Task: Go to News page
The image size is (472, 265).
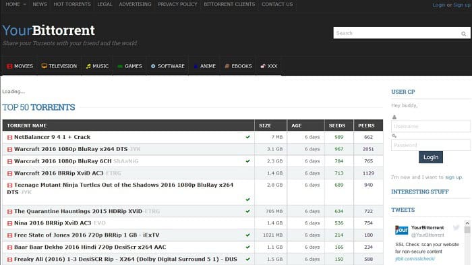Action: [40, 4]
